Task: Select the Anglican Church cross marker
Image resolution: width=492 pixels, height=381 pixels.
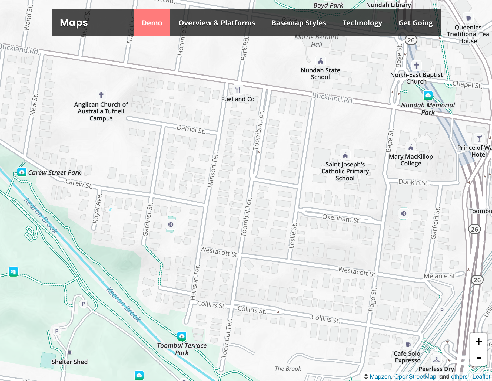Action: coord(101,95)
